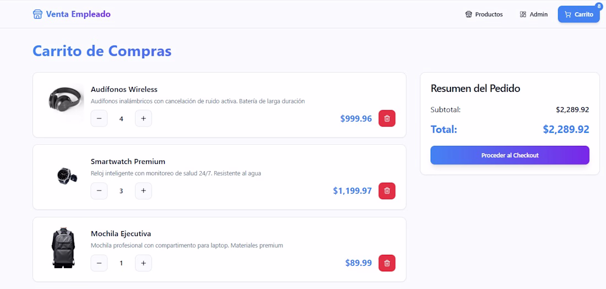Increase Mochila Ejecutiva quantity with plus
This screenshot has width=606, height=289.
pyautogui.click(x=143, y=263)
